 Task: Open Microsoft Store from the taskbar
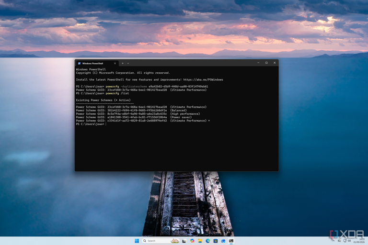[216, 241]
